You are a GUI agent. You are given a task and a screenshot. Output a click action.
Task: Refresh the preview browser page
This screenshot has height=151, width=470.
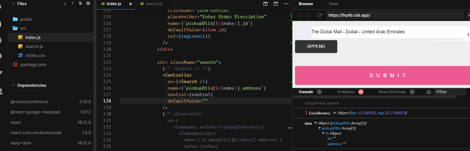[320, 15]
